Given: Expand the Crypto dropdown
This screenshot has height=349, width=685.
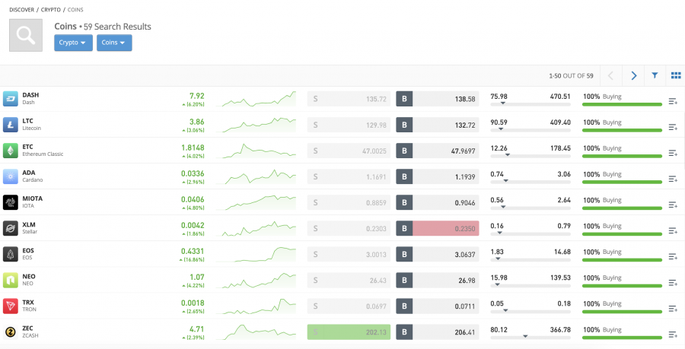Looking at the screenshot, I should tap(73, 43).
